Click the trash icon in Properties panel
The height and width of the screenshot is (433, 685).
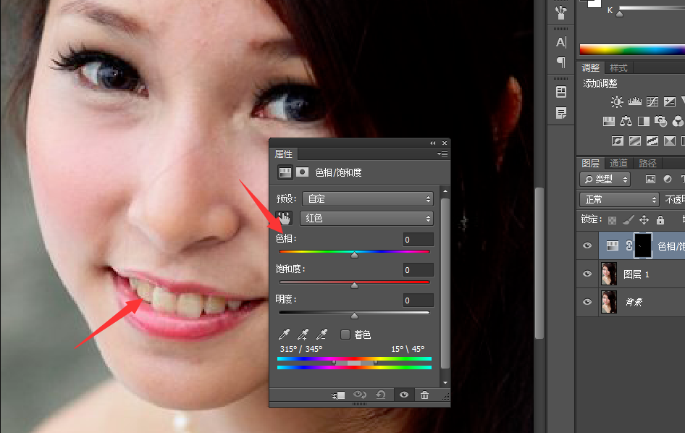coord(424,395)
